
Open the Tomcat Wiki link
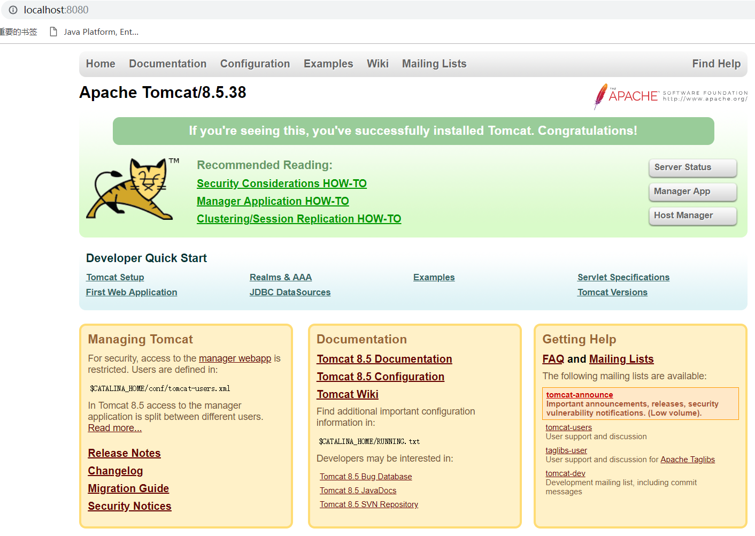[x=348, y=394]
